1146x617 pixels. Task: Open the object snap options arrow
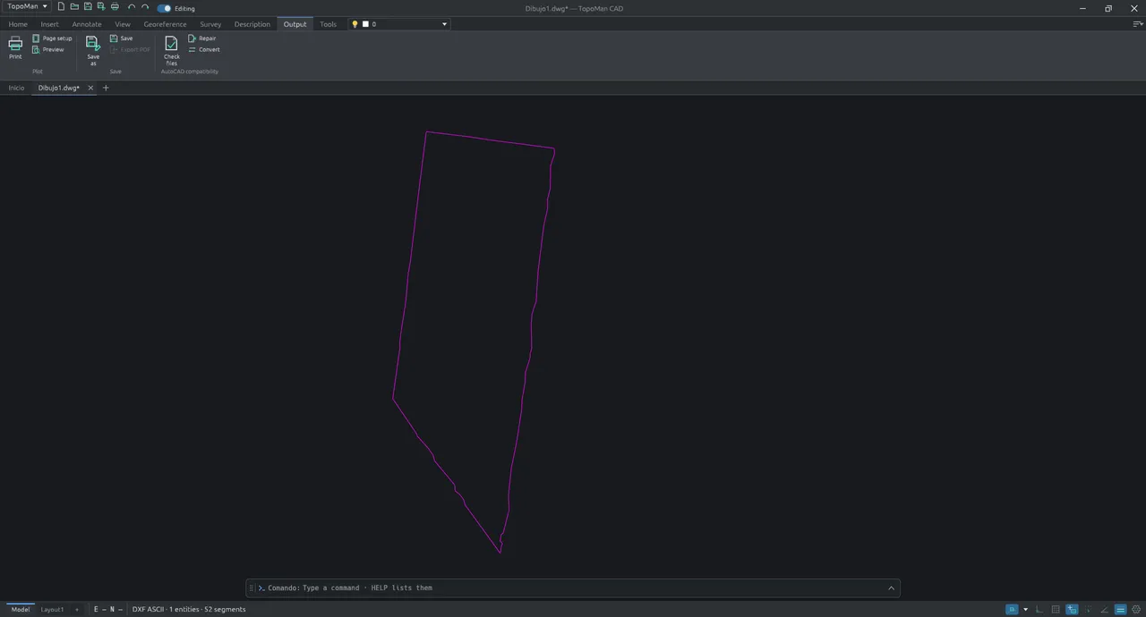pos(1025,609)
